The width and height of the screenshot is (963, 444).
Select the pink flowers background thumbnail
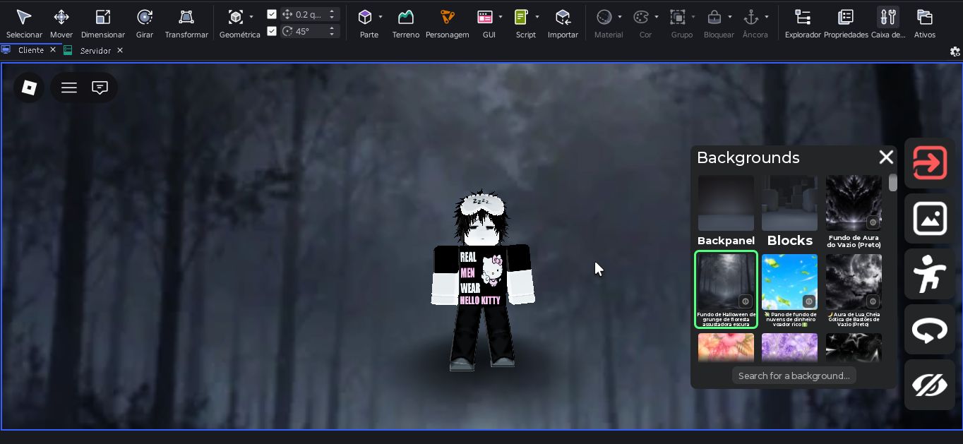[x=726, y=347]
